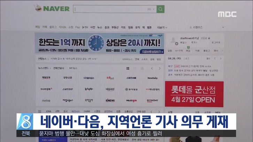Open the NewDaily press logo
The height and width of the screenshot is (142, 253).
click(153, 78)
